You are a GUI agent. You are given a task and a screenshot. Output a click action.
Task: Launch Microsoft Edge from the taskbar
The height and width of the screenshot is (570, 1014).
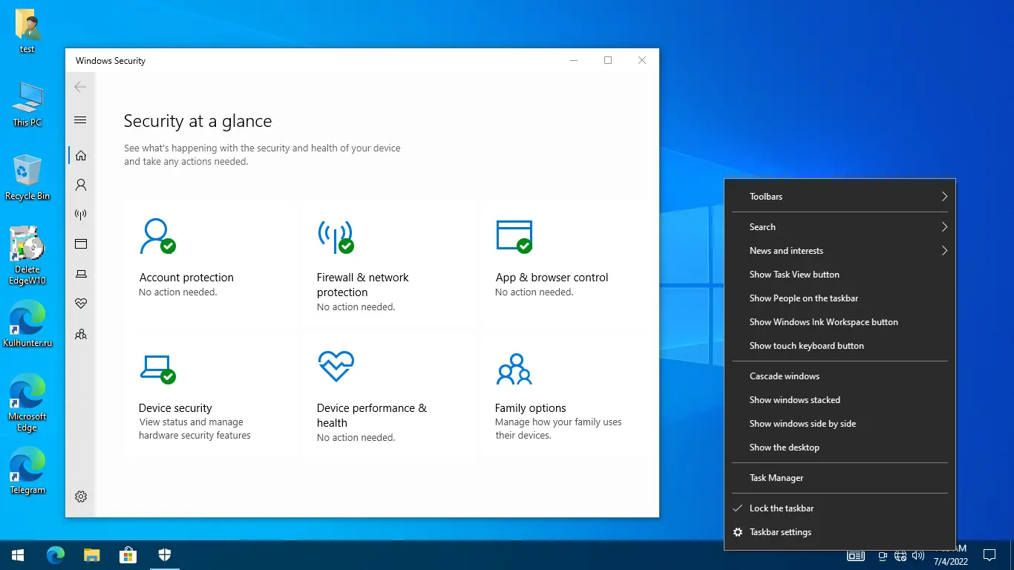[56, 555]
